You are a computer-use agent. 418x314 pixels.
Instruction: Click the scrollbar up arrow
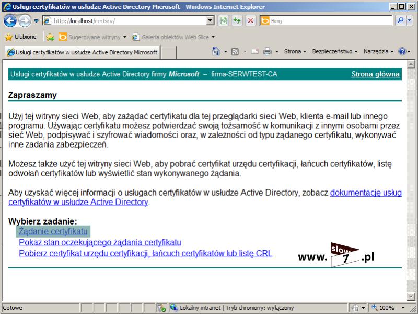pyautogui.click(x=411, y=64)
